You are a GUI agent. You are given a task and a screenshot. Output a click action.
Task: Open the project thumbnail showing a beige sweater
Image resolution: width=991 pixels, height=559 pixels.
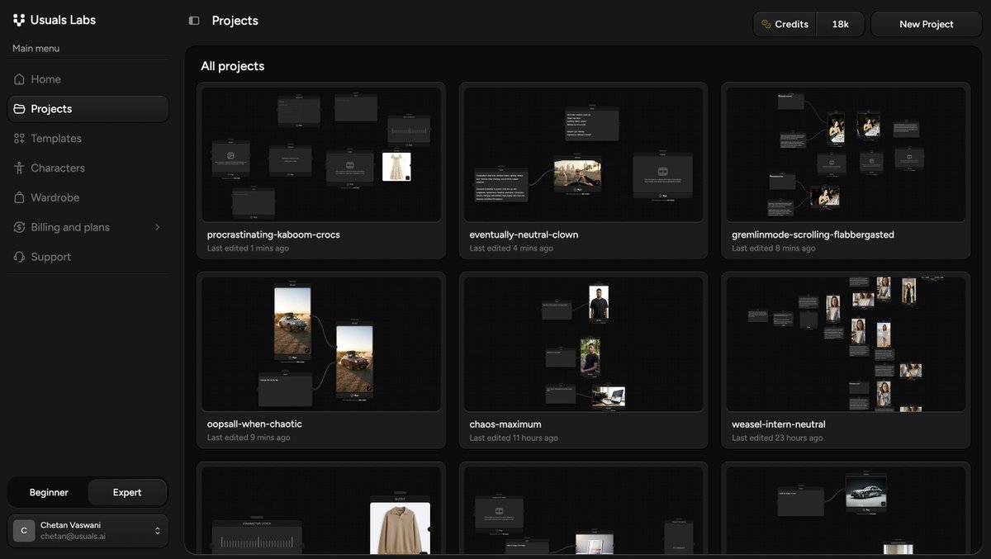coord(321,510)
